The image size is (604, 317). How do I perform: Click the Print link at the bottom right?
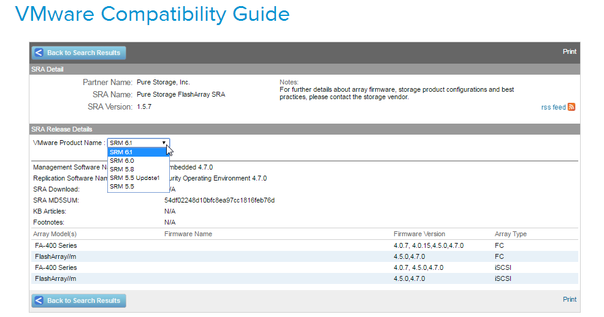[569, 299]
